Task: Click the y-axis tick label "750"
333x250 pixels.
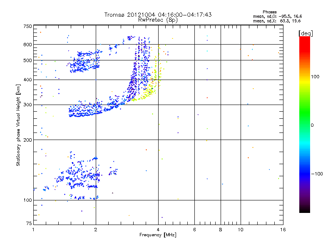Action: click(x=27, y=26)
